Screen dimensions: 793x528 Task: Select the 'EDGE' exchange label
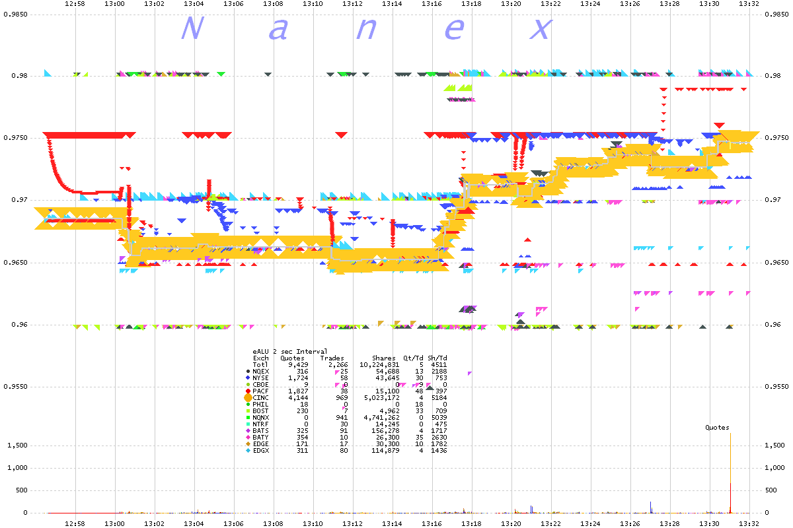[261, 444]
